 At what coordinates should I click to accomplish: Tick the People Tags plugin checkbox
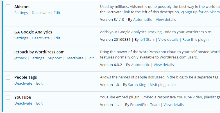coord(8,77)
